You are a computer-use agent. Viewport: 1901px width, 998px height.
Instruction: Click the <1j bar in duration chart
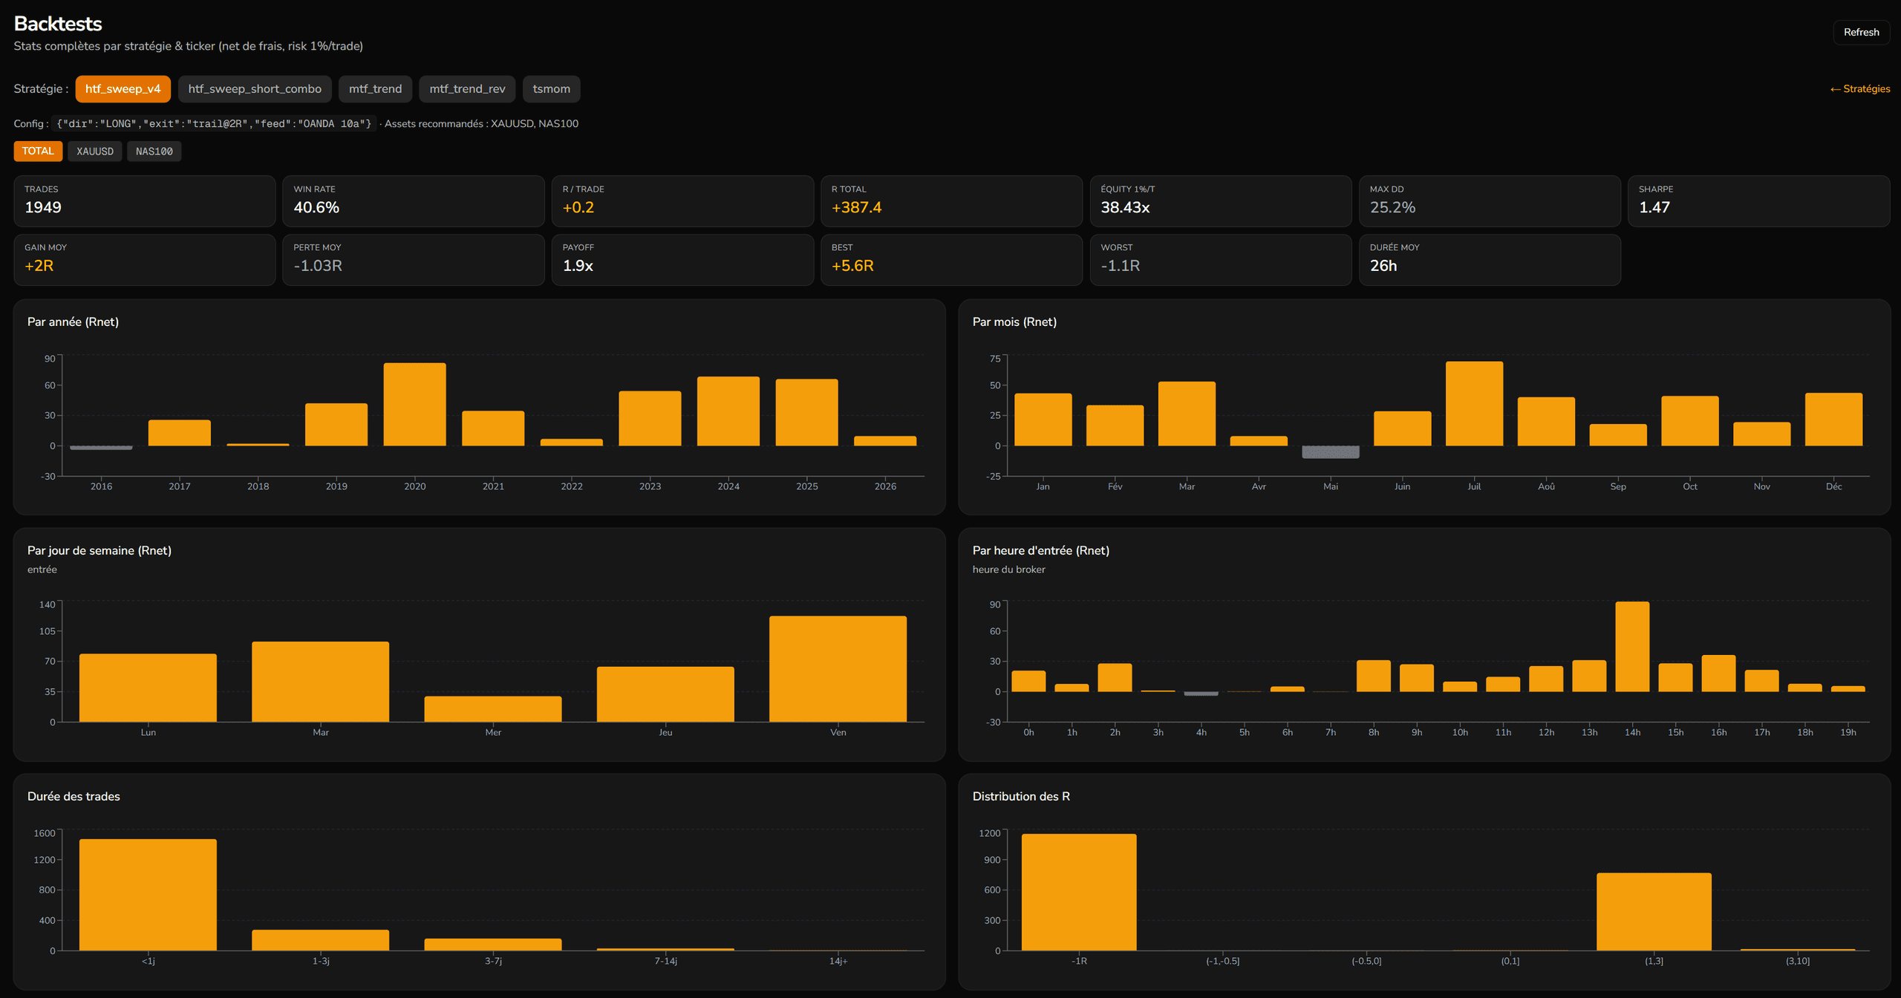[x=148, y=894]
